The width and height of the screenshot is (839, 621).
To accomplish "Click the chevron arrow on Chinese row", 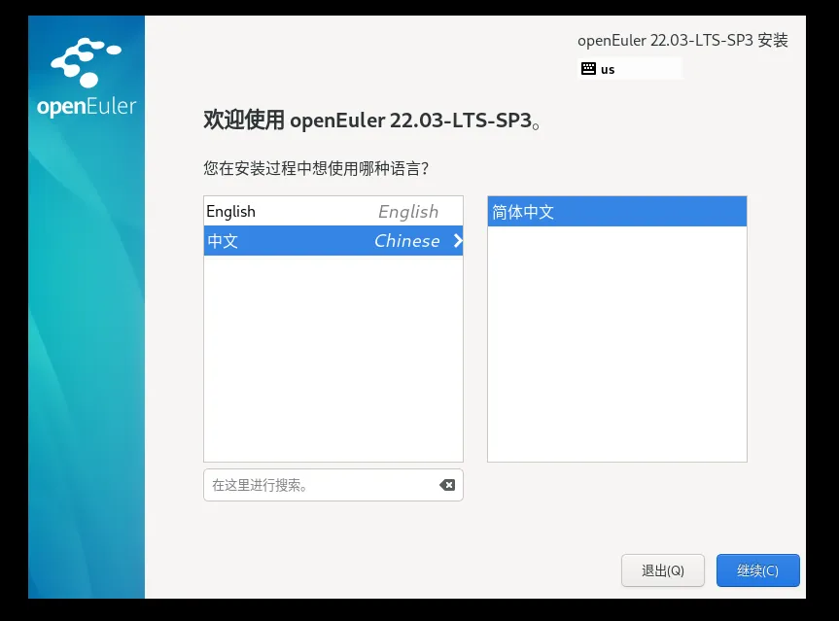I will tap(458, 241).
